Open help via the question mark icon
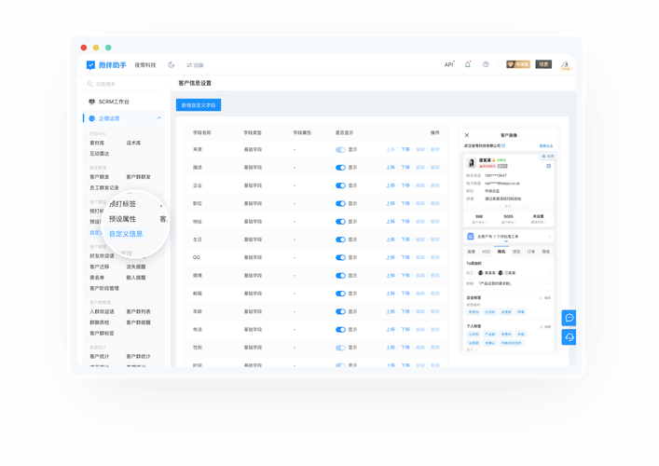Screen dimensions: 659x466 point(486,64)
